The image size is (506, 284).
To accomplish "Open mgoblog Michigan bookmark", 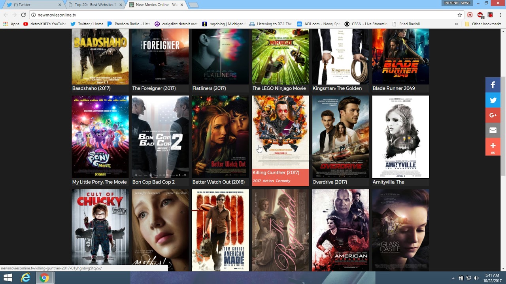I will coord(224,24).
